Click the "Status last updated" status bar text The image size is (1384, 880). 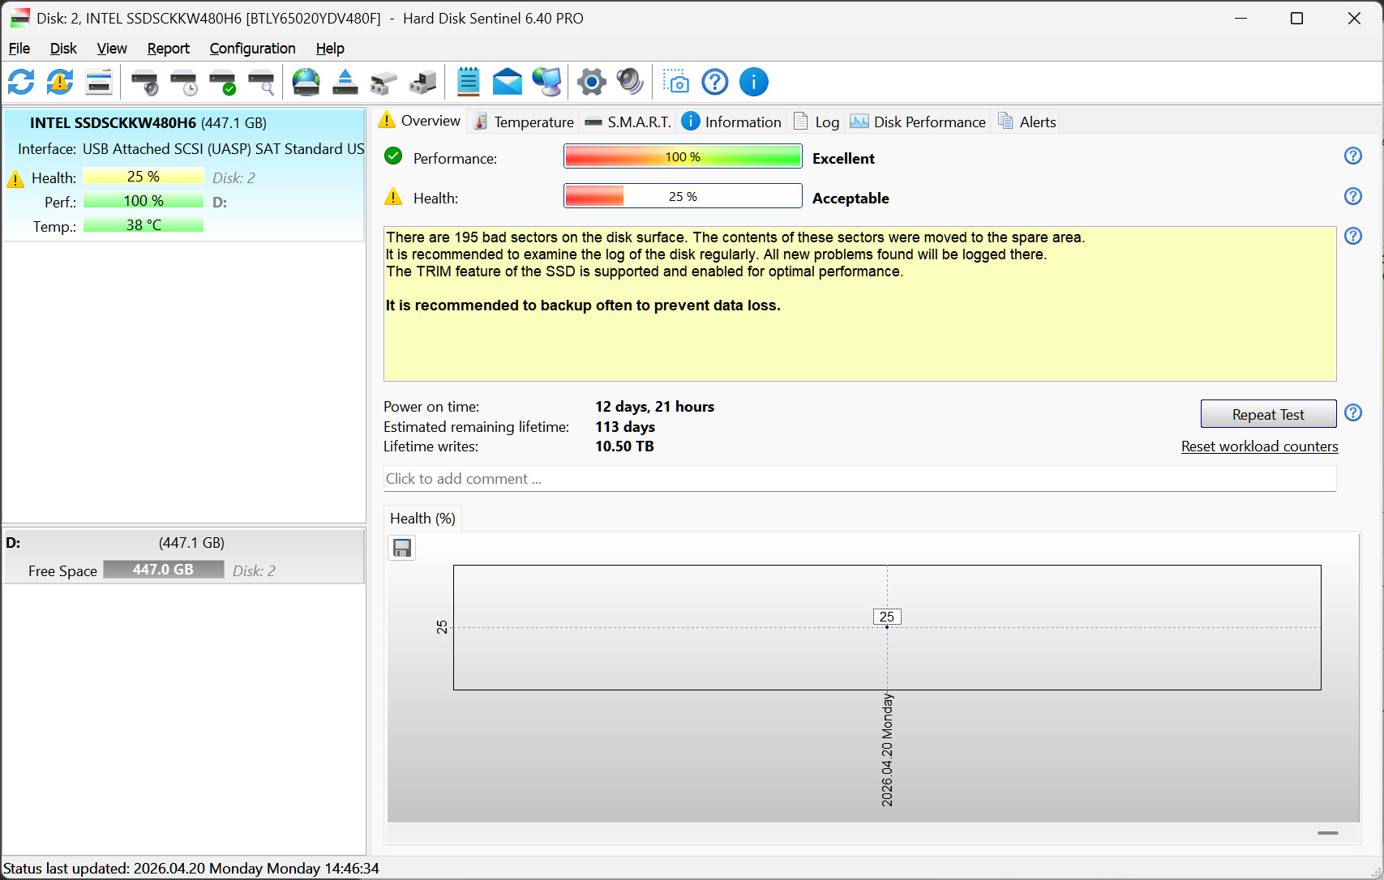pos(191,869)
